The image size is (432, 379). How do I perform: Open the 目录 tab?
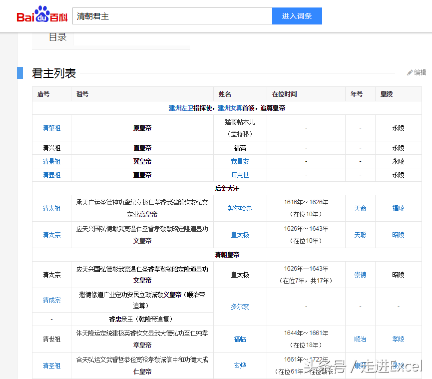(57, 37)
